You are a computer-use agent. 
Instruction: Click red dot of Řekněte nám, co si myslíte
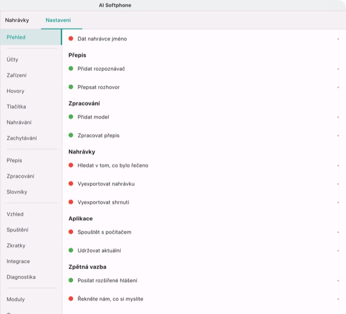click(x=71, y=298)
